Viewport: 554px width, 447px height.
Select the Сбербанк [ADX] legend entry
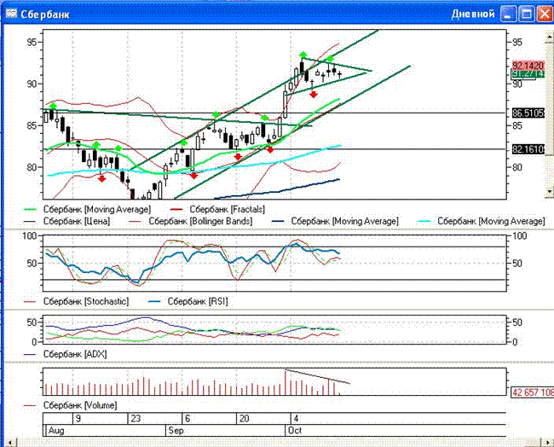[65, 354]
